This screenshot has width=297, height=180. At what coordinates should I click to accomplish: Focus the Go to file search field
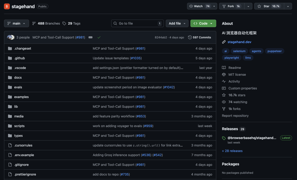click(x=137, y=23)
